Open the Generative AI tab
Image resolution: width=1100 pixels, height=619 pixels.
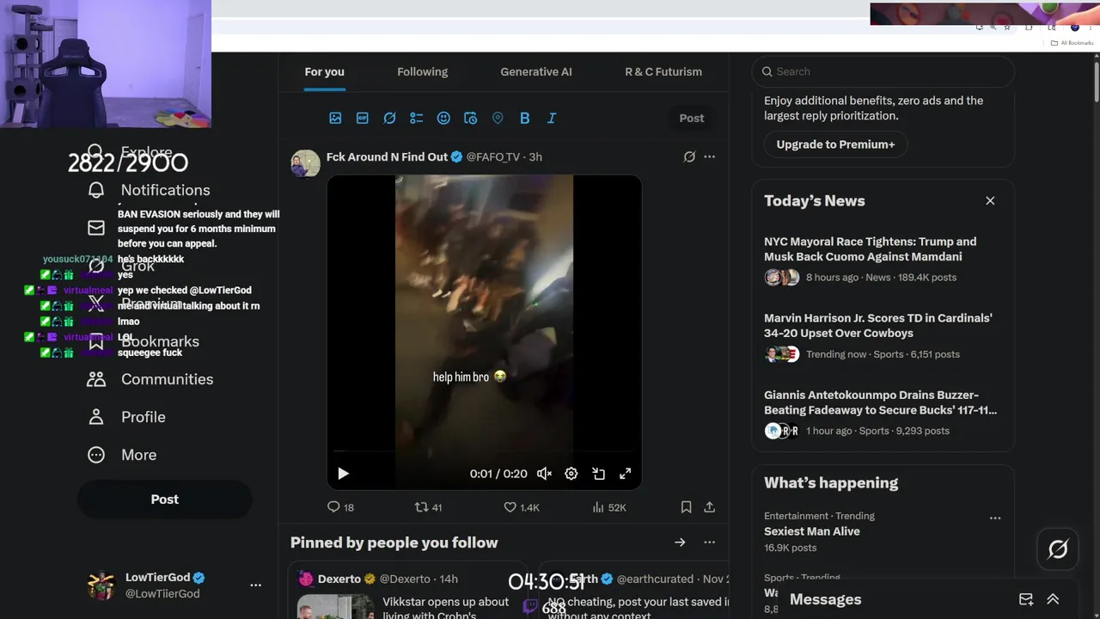point(536,72)
